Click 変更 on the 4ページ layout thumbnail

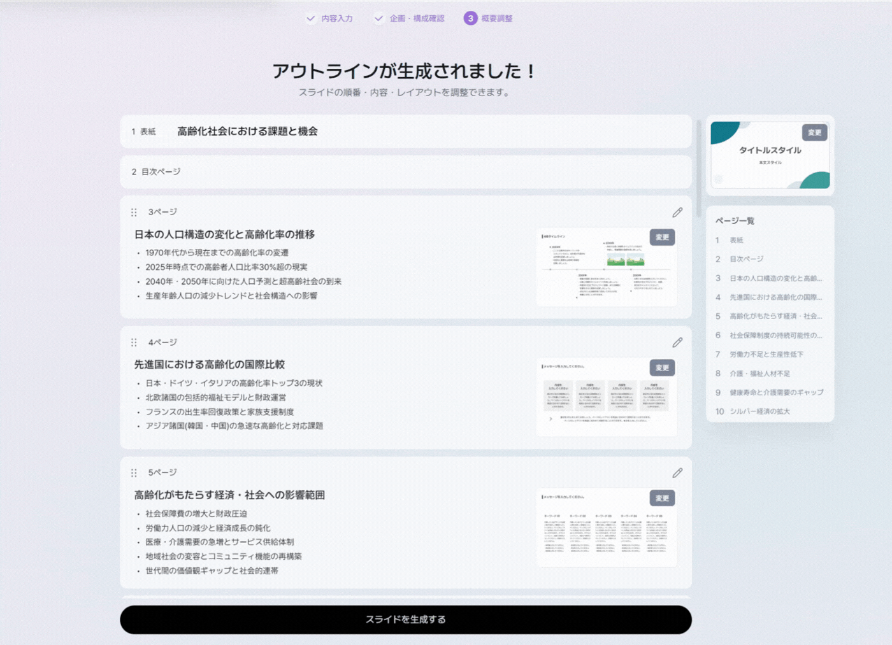pyautogui.click(x=662, y=367)
